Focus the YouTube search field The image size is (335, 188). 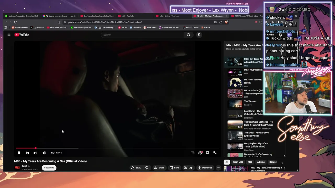tap(142, 35)
